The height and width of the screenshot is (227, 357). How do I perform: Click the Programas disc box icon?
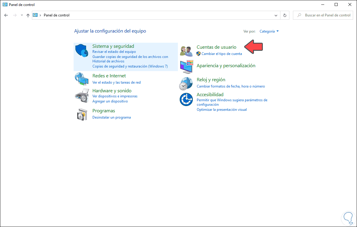point(82,114)
